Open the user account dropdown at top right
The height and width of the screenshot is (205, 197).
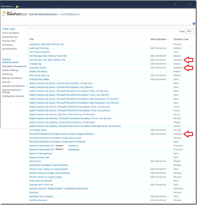190,5
